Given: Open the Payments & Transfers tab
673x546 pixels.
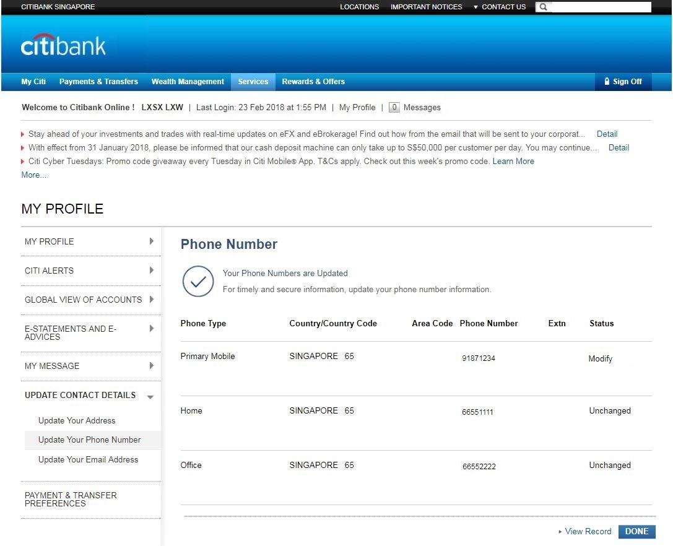Looking at the screenshot, I should pos(98,81).
